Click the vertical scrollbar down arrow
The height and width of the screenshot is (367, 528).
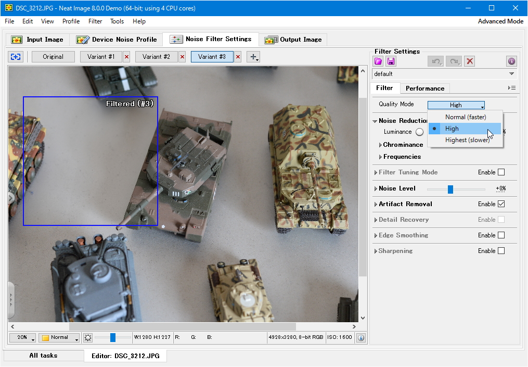(x=363, y=318)
